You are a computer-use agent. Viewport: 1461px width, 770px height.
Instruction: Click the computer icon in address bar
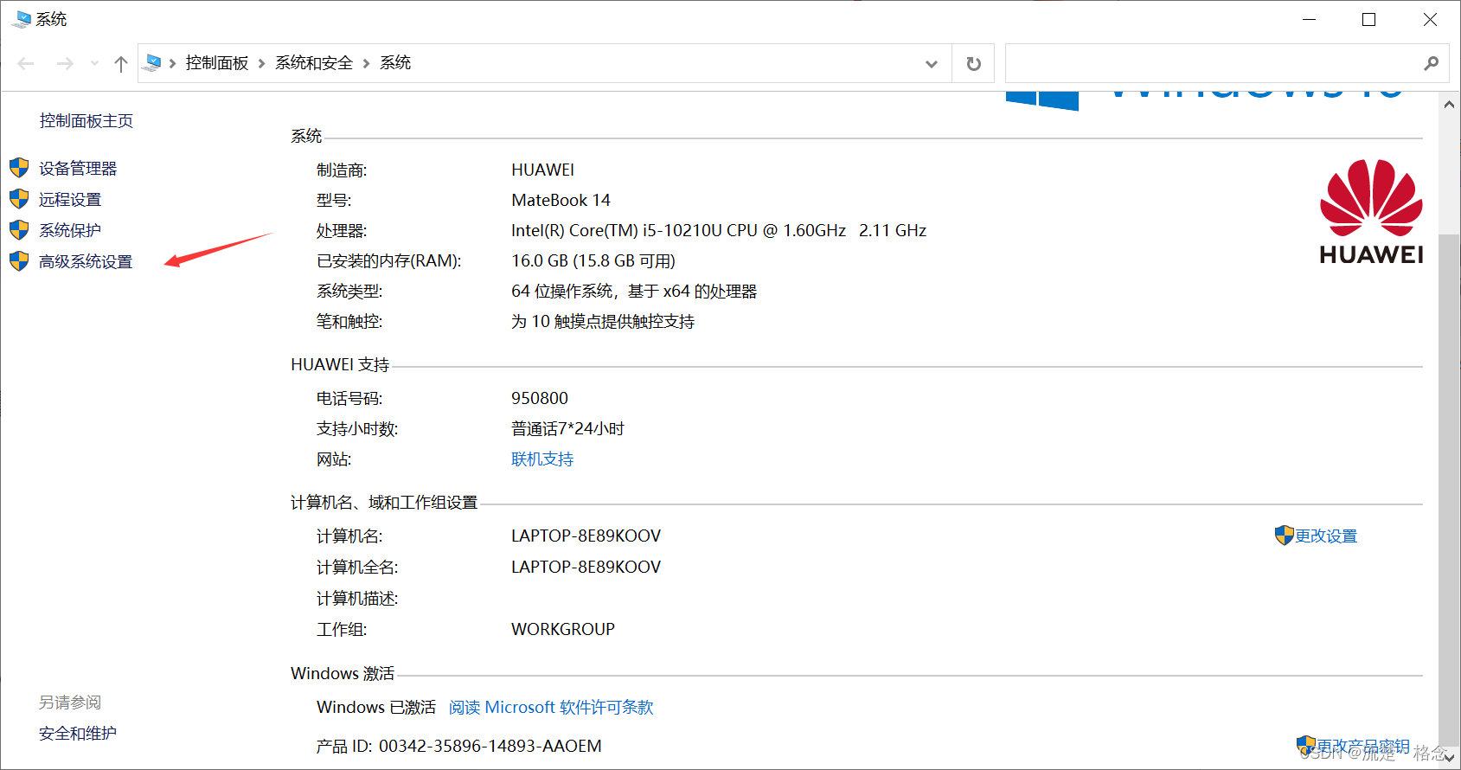pos(153,62)
